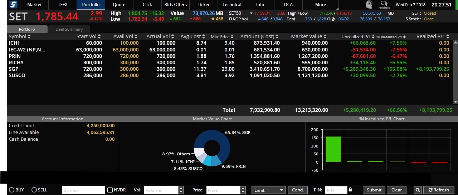Click the Submit order button

[374, 190]
